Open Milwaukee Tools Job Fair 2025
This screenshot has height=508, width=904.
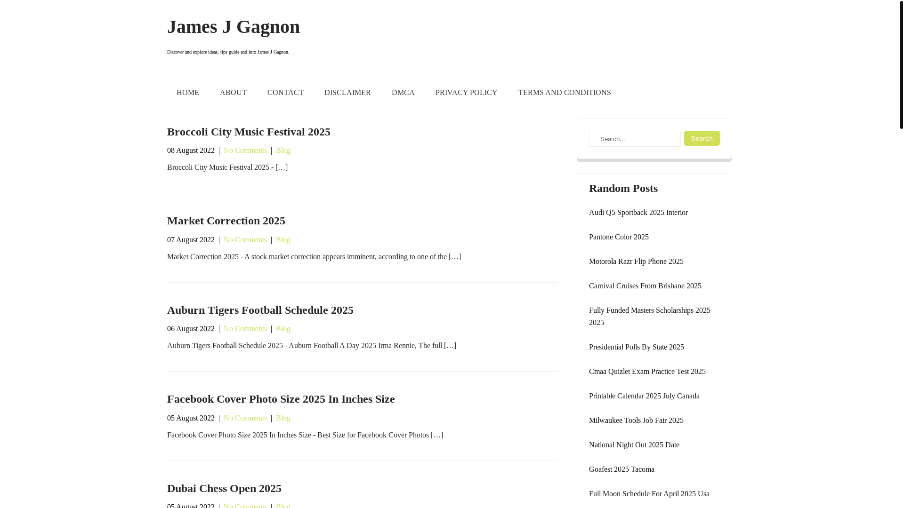click(636, 421)
